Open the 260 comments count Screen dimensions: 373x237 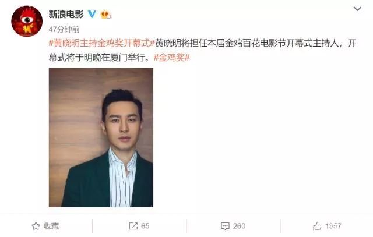pyautogui.click(x=239, y=226)
